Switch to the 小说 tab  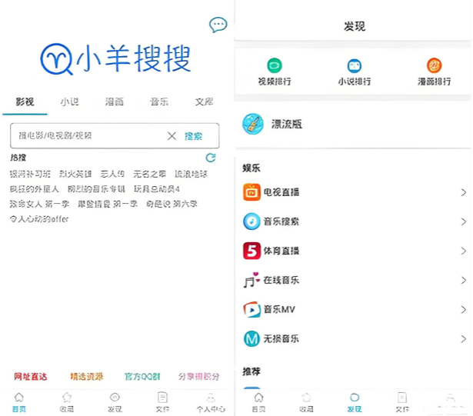click(70, 102)
